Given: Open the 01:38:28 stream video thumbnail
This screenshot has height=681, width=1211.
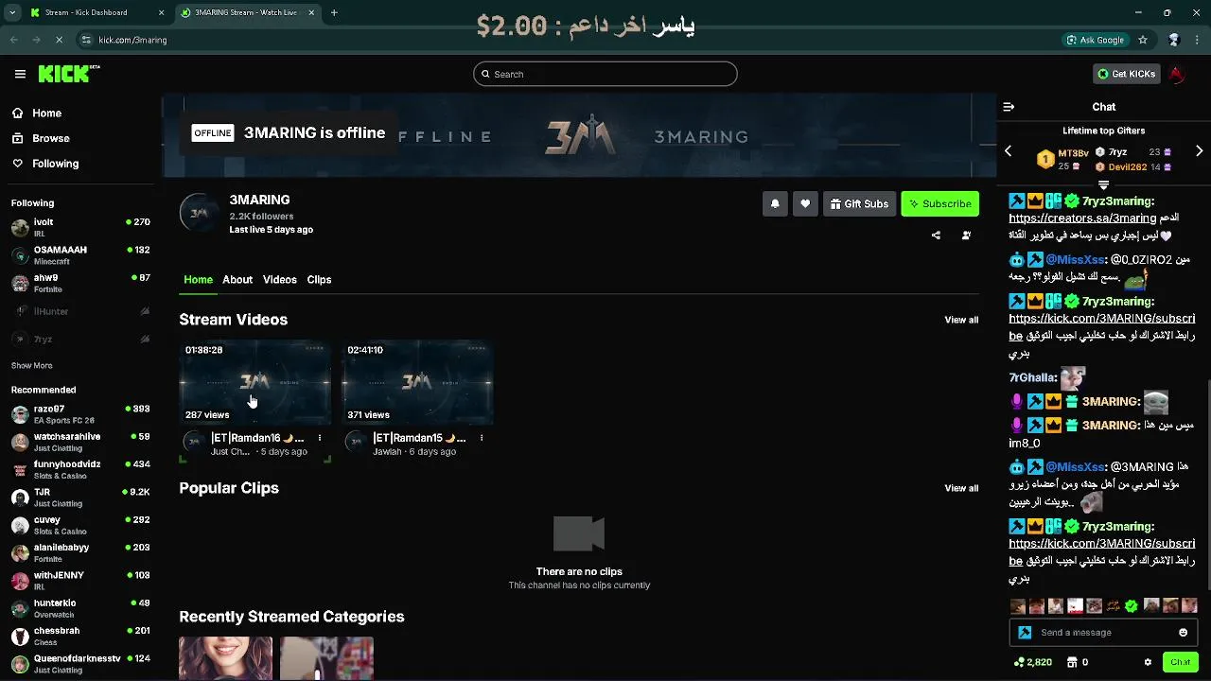Looking at the screenshot, I should click(x=255, y=382).
